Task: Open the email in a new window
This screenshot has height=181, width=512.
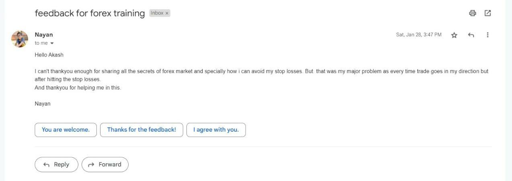Action: pyautogui.click(x=487, y=13)
